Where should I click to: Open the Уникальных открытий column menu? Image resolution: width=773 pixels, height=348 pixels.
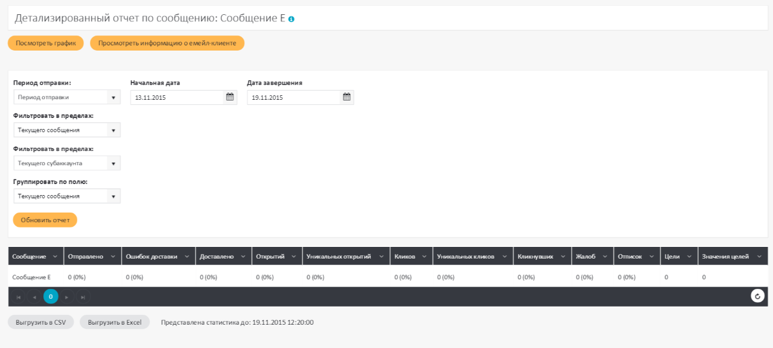click(382, 257)
